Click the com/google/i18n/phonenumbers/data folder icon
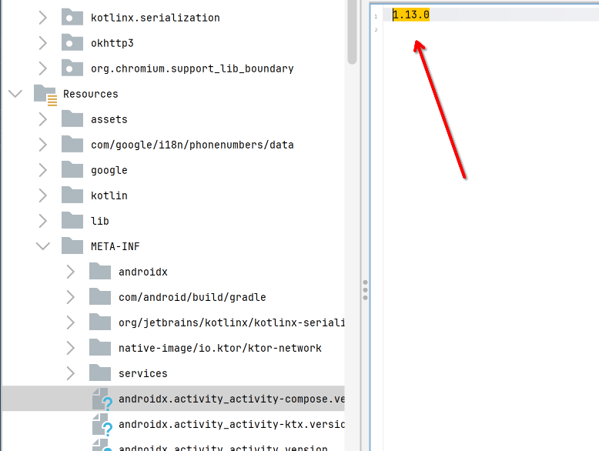The image size is (599, 451). pos(72,144)
